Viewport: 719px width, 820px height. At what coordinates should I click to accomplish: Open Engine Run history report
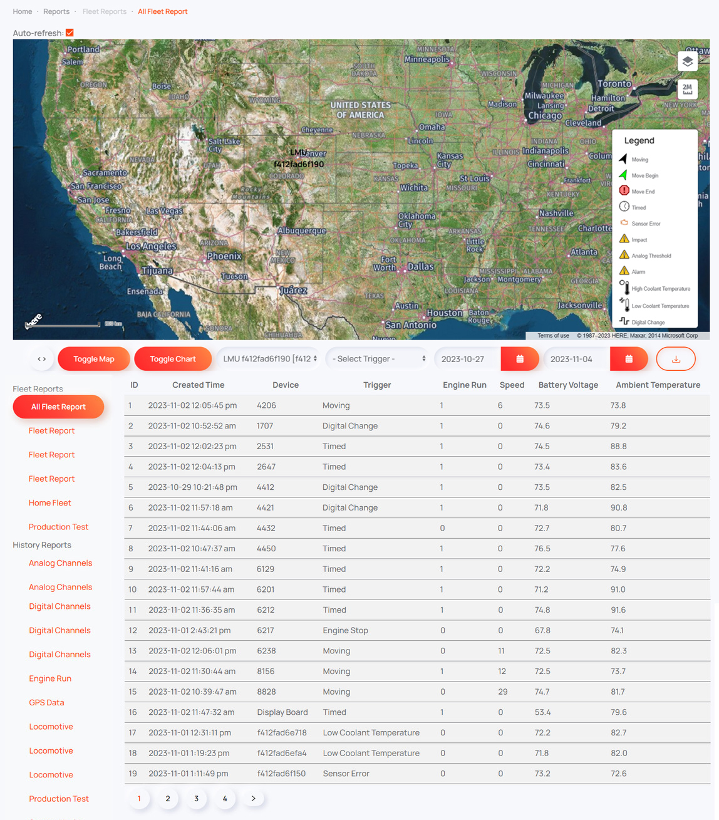[x=50, y=678]
